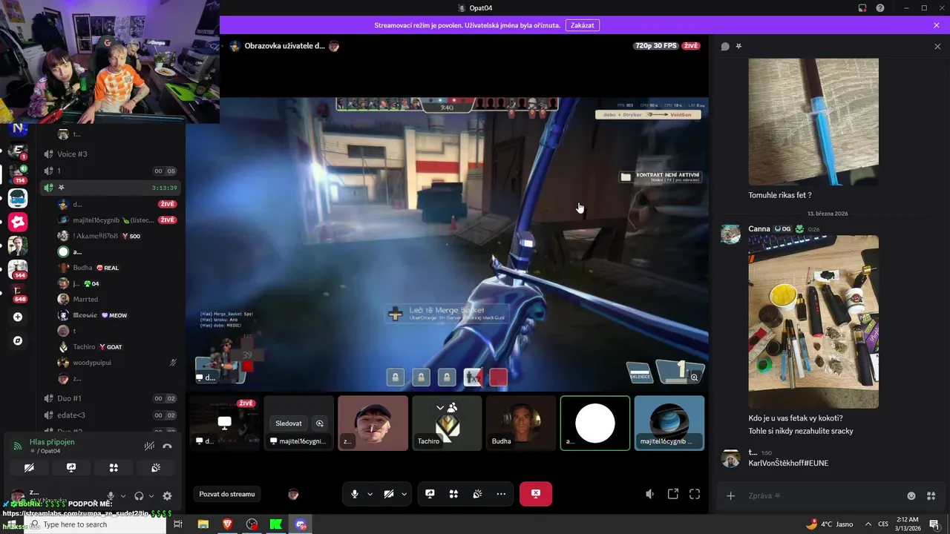Toggle headphones deafen in user panel

click(x=139, y=496)
